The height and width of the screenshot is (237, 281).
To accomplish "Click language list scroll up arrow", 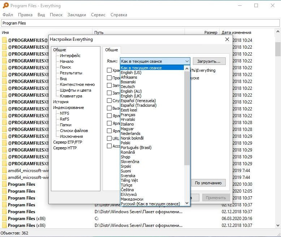I will coord(187,69).
